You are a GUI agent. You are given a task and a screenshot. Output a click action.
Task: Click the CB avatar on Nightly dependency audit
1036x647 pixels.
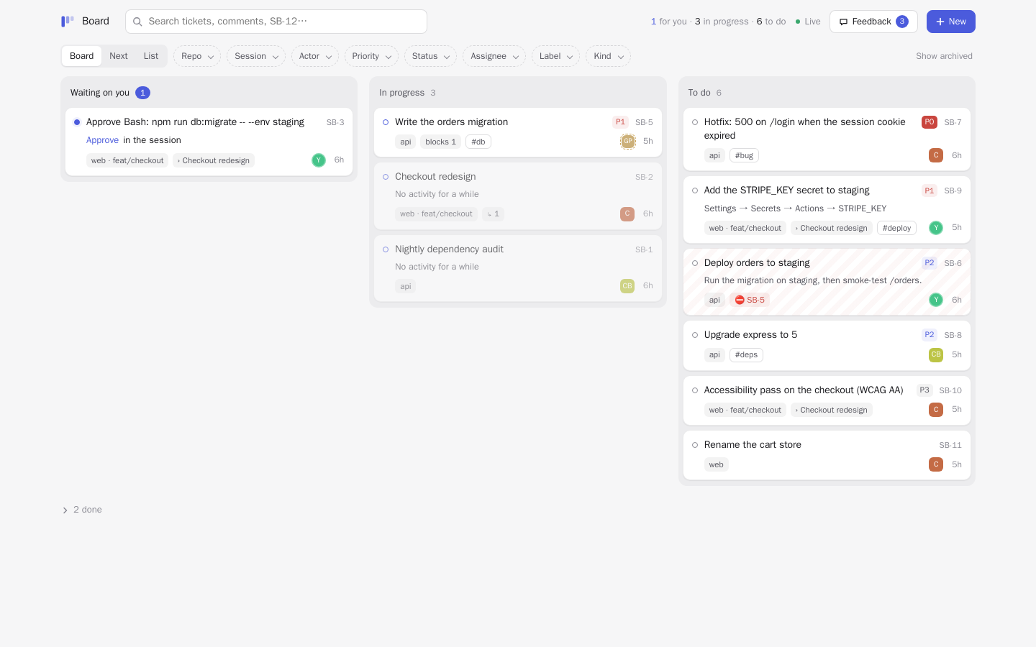(627, 286)
